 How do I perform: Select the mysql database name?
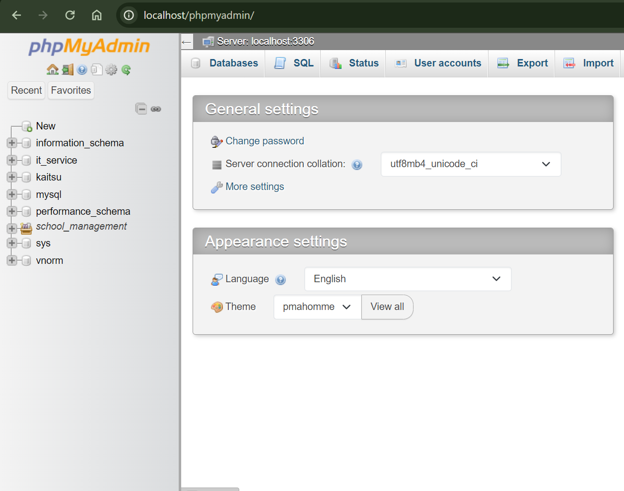click(x=49, y=194)
